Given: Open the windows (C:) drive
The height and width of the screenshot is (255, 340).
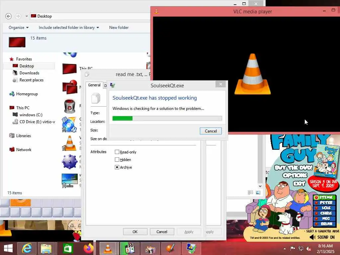Looking at the screenshot, I should click(x=31, y=115).
